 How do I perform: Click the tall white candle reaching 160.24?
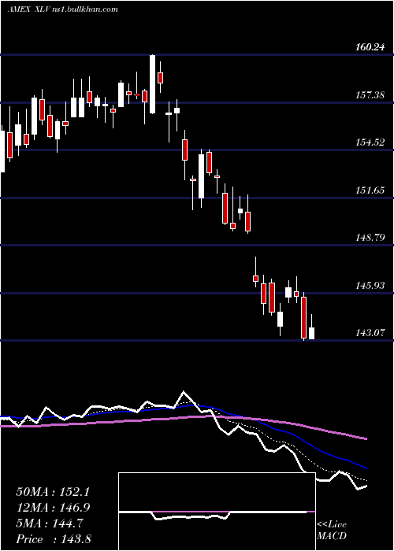tap(152, 84)
